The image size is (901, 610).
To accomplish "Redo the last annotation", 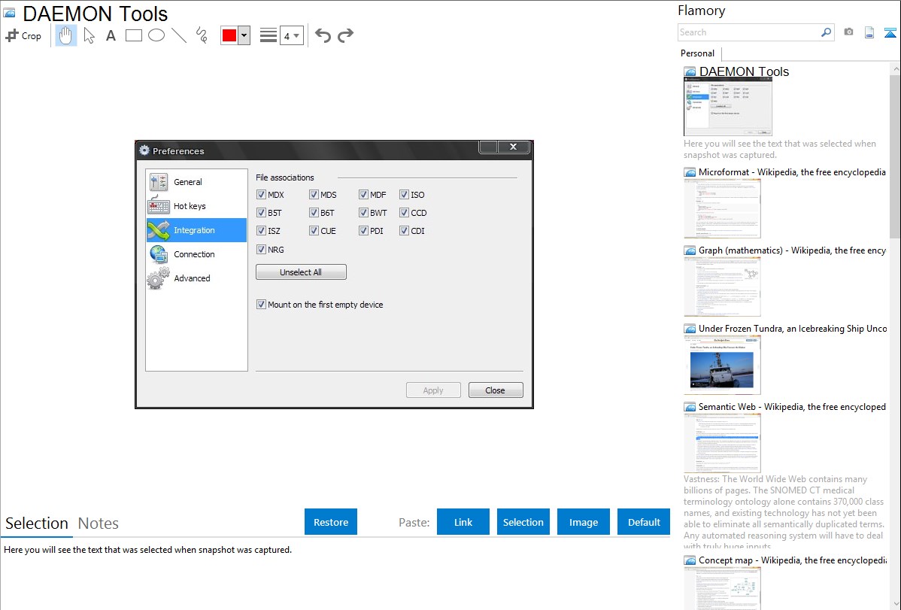I will (x=345, y=35).
